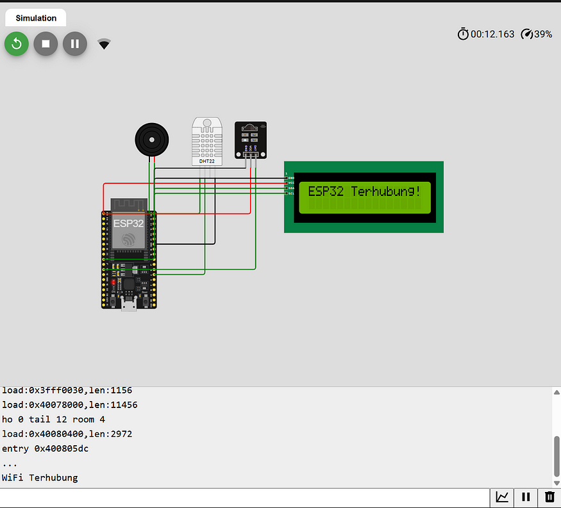
Task: Click the 39% simulation speed value
Action: tap(543, 35)
